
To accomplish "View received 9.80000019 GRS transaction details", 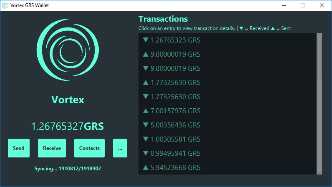I will 227,68.
